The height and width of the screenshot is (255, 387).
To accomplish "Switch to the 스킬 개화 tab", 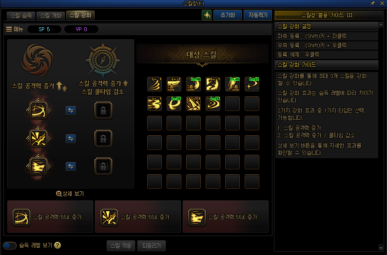I will click(x=51, y=16).
